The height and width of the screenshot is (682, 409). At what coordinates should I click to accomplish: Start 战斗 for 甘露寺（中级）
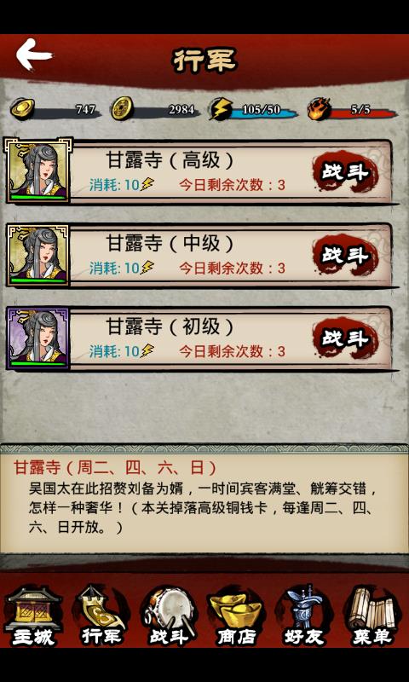click(345, 255)
